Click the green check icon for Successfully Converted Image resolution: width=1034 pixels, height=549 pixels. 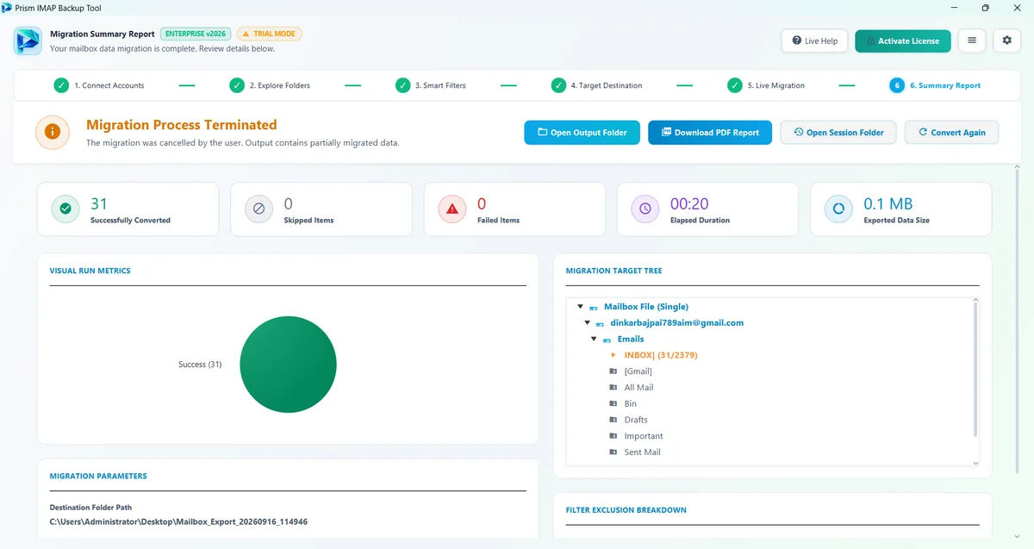pyautogui.click(x=65, y=209)
